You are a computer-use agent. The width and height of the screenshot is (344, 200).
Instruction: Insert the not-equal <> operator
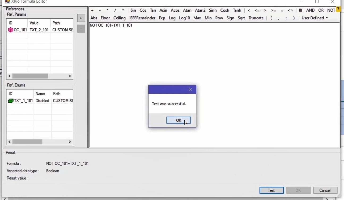pyautogui.click(x=290, y=10)
